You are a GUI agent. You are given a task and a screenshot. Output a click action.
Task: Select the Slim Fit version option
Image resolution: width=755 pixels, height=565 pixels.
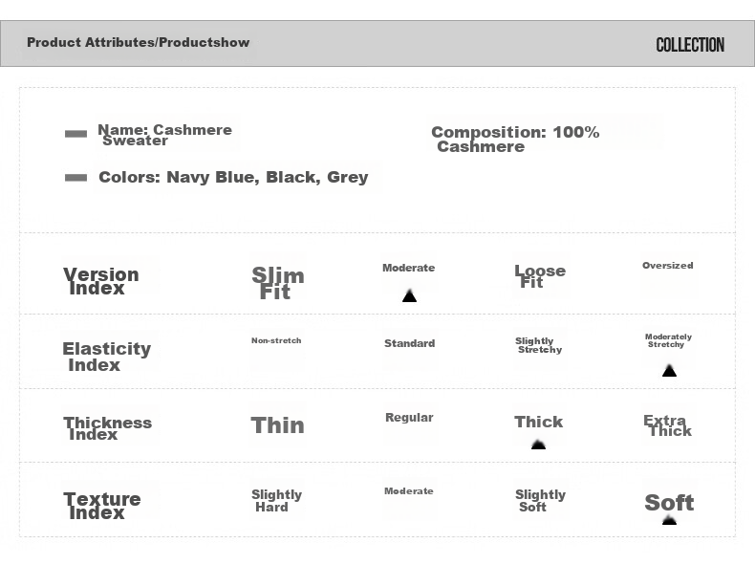[278, 283]
